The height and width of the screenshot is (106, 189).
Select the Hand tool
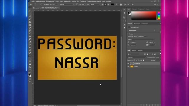click(30, 64)
